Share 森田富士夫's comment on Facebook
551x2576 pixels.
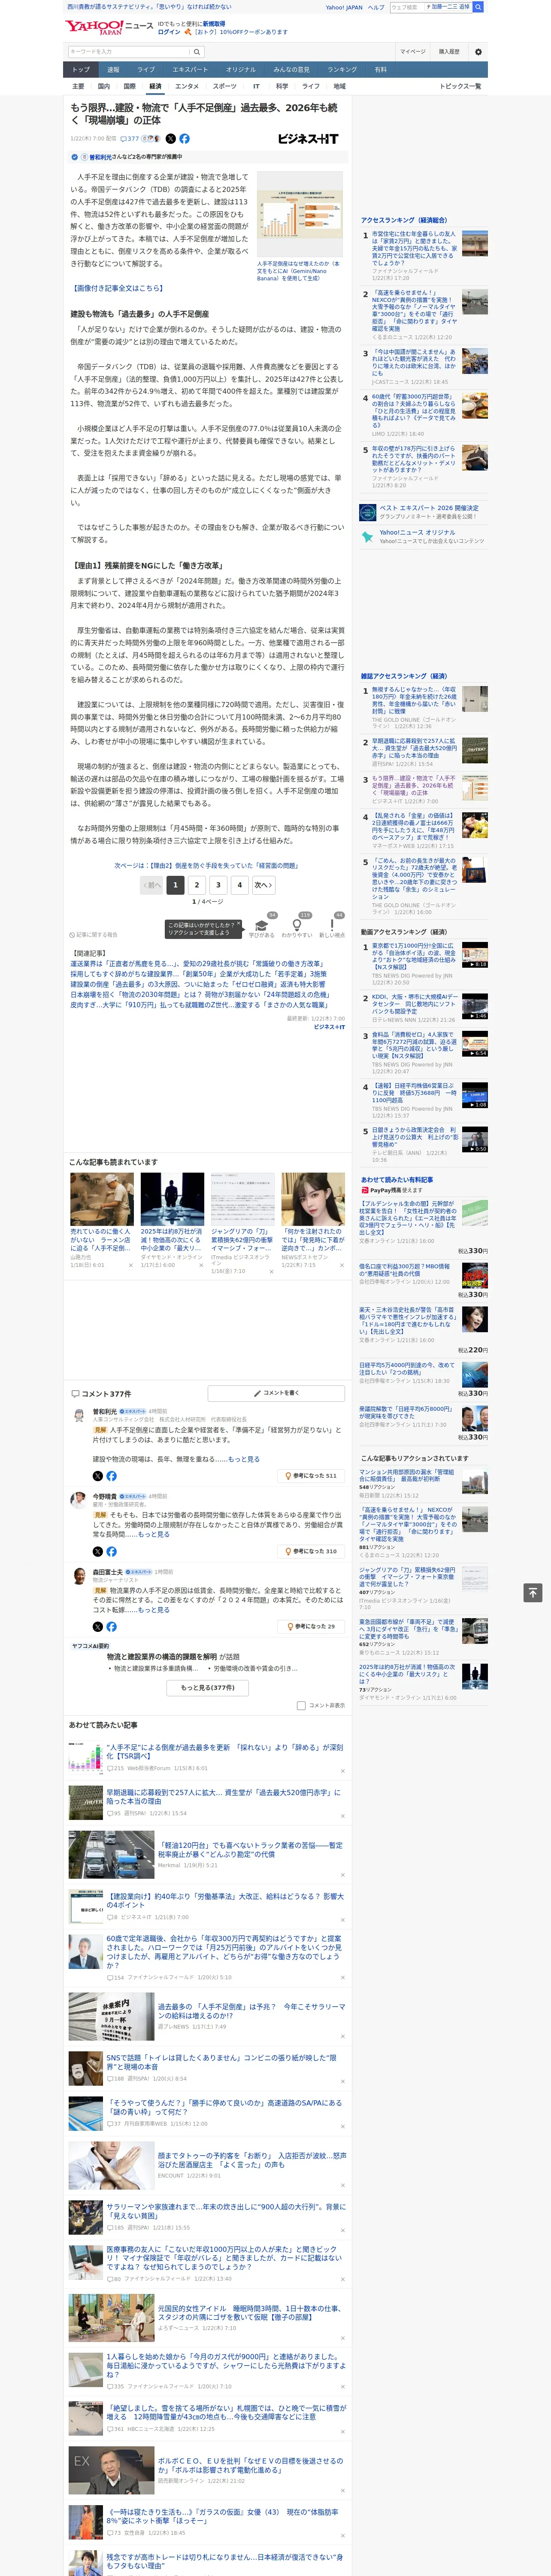111,1627
